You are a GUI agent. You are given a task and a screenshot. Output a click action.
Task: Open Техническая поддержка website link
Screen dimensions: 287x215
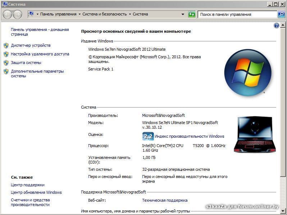tap(165, 200)
